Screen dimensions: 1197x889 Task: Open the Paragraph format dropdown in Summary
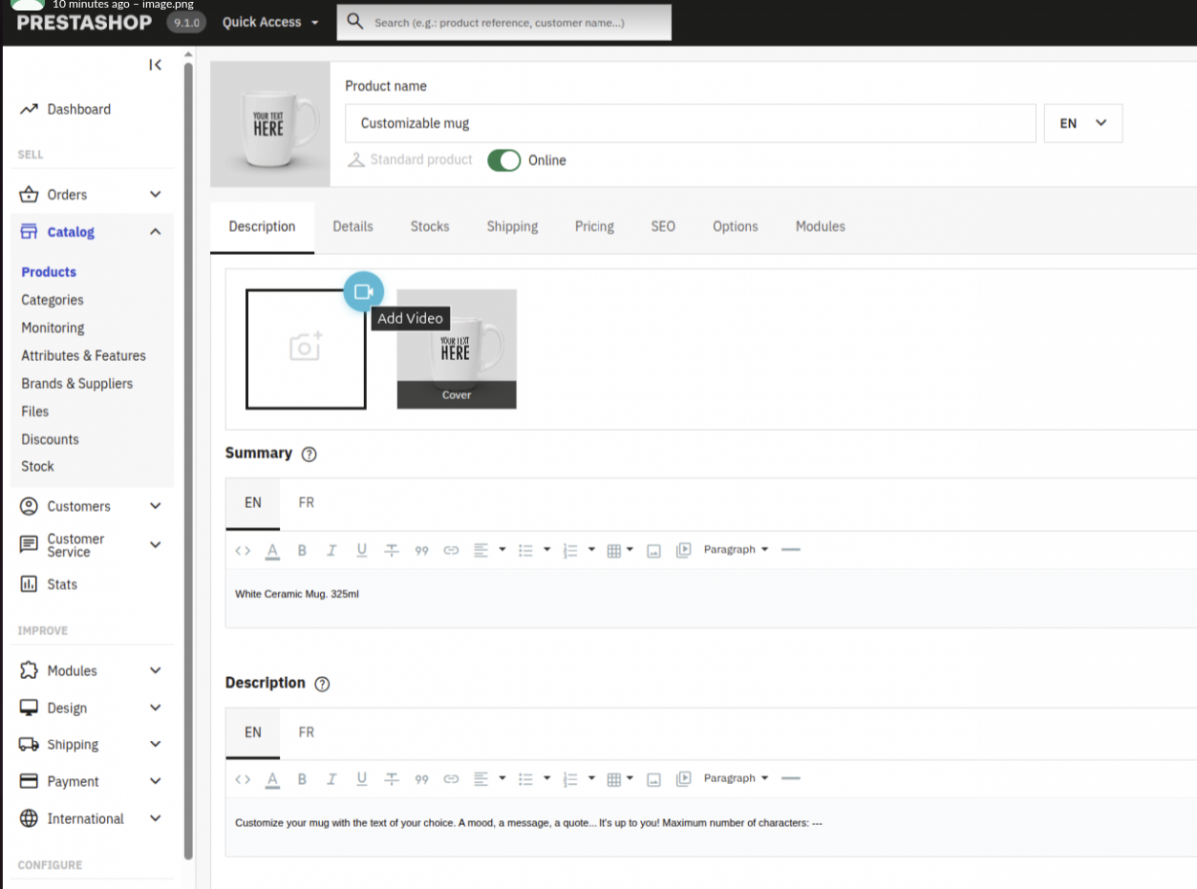(x=736, y=550)
